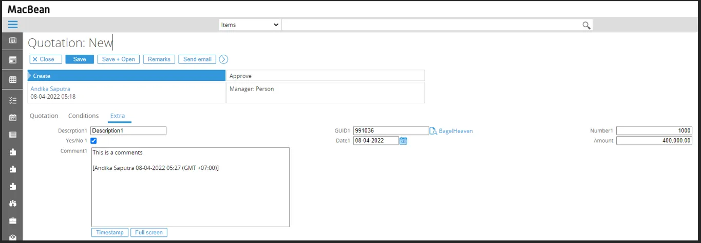The width and height of the screenshot is (701, 243).
Task: Click the circled arrow for more actions
Action: point(223,59)
